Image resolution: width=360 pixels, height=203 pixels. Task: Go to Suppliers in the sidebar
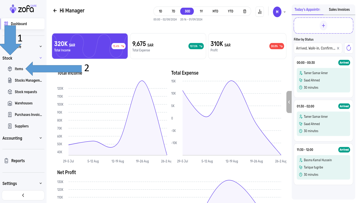click(x=21, y=126)
